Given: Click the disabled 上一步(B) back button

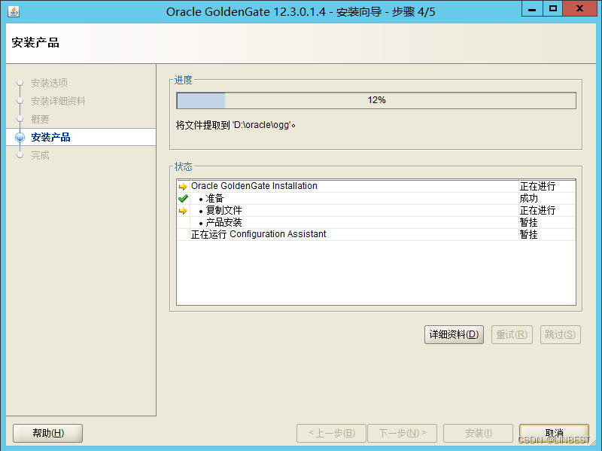Looking at the screenshot, I should 331,433.
